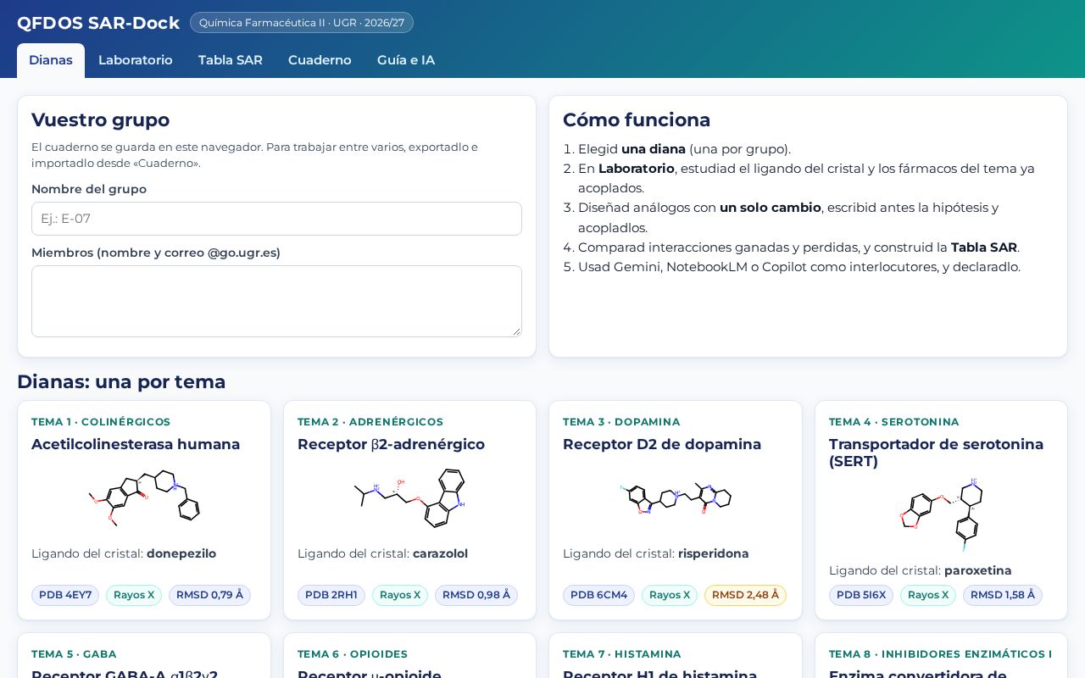Click the RMSD 1,58 Å badge

point(1003,595)
